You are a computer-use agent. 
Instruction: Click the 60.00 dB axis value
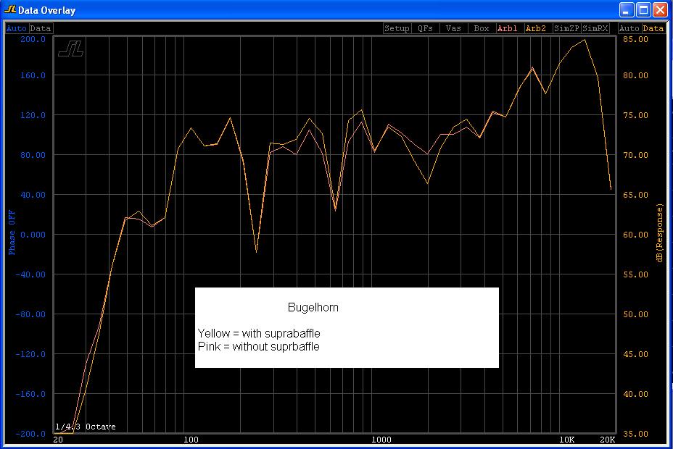tap(636, 235)
